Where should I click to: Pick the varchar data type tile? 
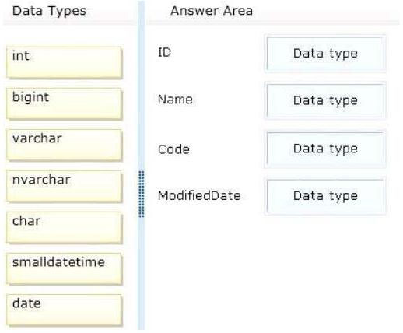click(64, 145)
